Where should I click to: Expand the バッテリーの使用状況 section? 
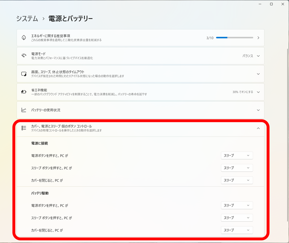point(258,110)
